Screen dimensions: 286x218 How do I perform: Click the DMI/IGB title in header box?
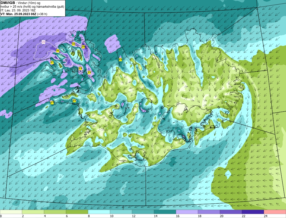(x=8, y=3)
